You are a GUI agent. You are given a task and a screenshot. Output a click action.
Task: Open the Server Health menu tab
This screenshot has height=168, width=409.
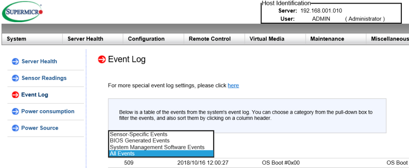[x=85, y=39]
